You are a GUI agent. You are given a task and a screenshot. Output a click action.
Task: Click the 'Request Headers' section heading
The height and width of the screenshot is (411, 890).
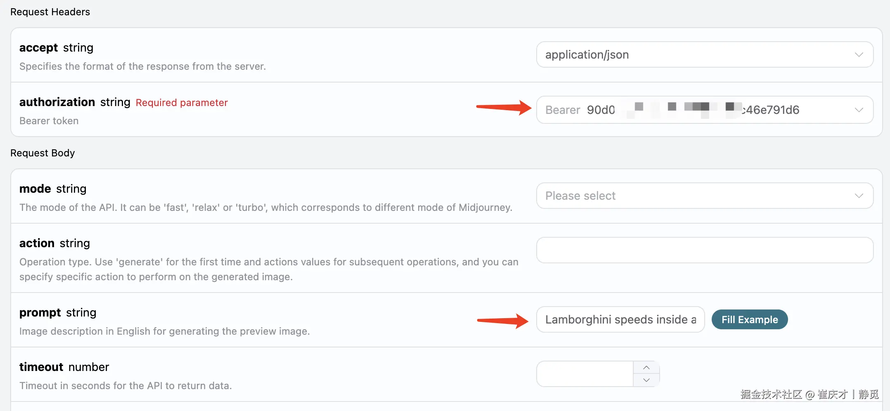coord(50,12)
